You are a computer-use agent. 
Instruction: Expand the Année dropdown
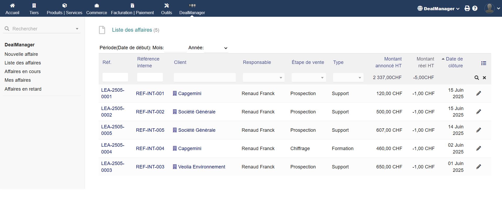(x=216, y=48)
